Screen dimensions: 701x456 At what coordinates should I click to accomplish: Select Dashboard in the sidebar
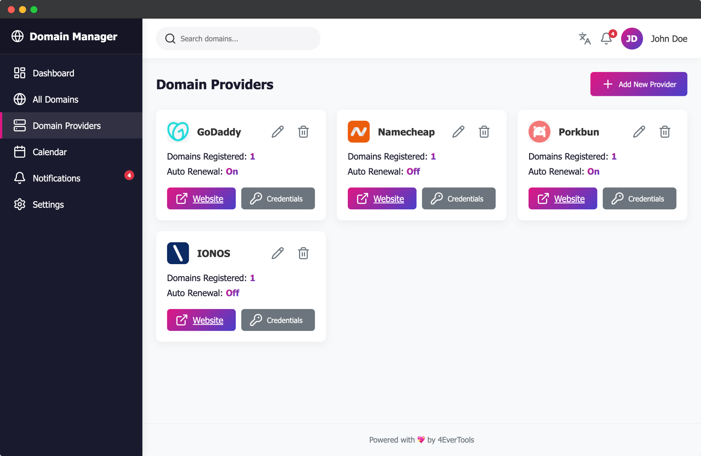53,73
